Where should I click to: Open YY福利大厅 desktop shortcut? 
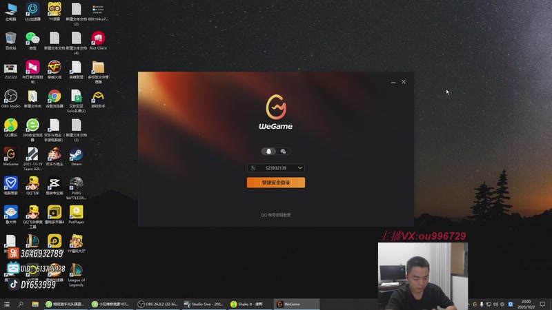point(77,244)
